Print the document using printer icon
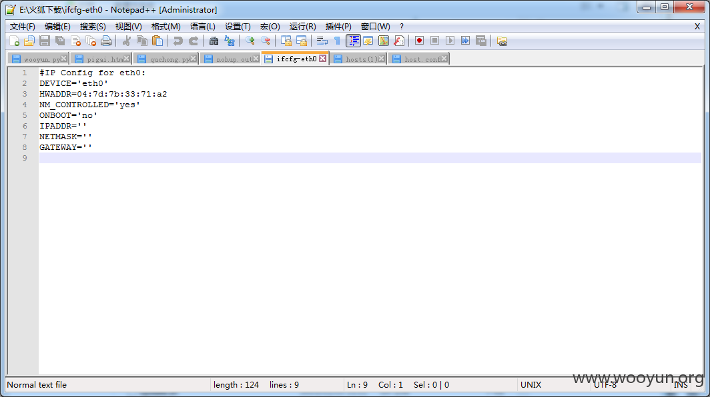This screenshot has height=397, width=710. pyautogui.click(x=106, y=41)
